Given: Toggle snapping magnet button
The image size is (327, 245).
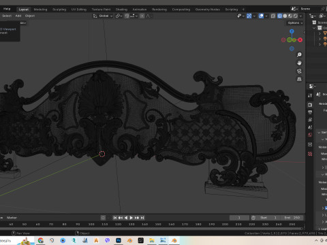Looking at the screenshot, I should pyautogui.click(x=127, y=16).
